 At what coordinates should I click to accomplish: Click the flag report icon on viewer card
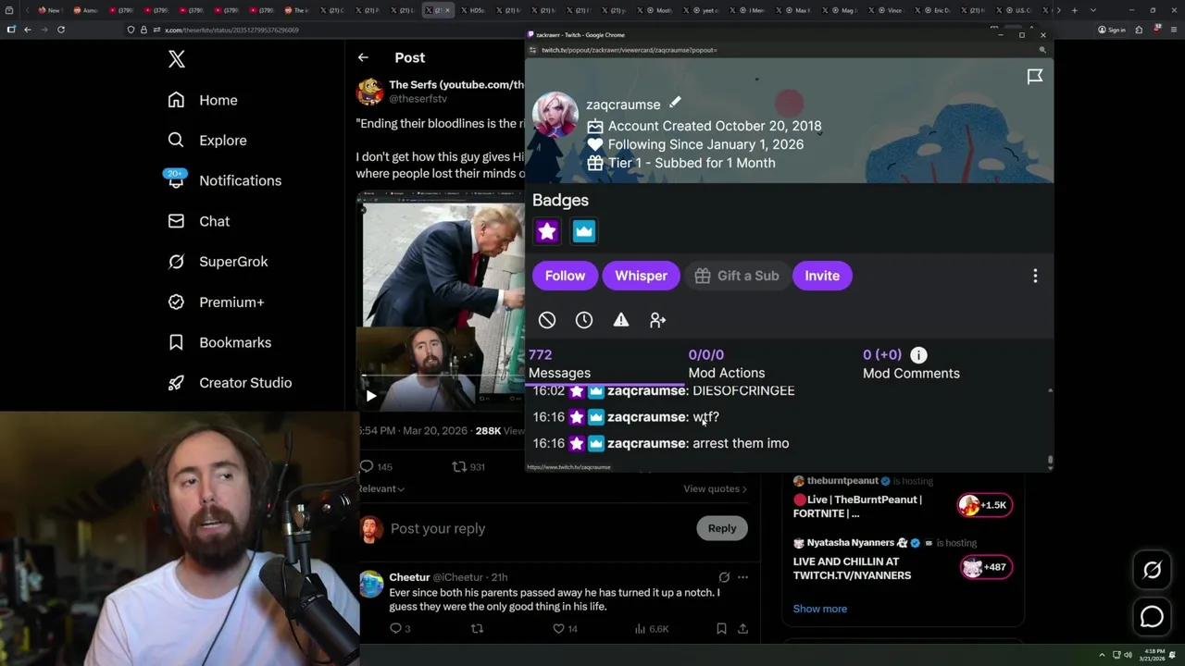[x=1035, y=77]
